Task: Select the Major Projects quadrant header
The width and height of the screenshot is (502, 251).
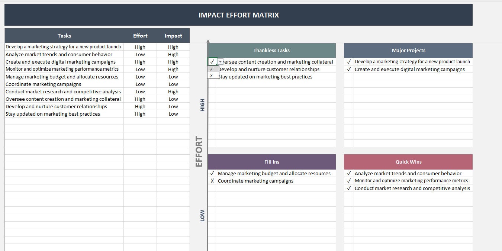Action: click(408, 50)
